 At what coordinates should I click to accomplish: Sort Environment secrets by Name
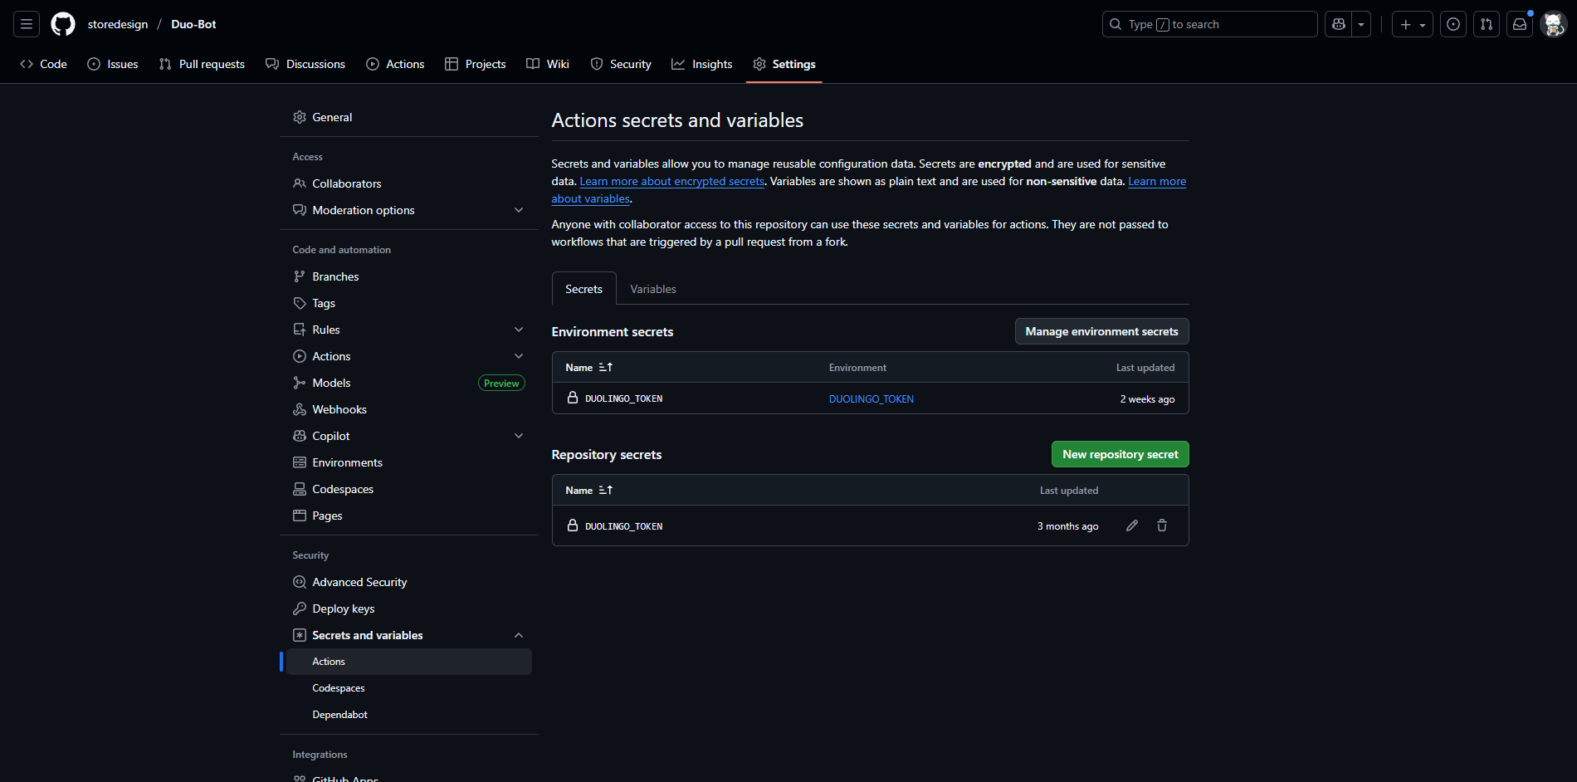pyautogui.click(x=589, y=367)
